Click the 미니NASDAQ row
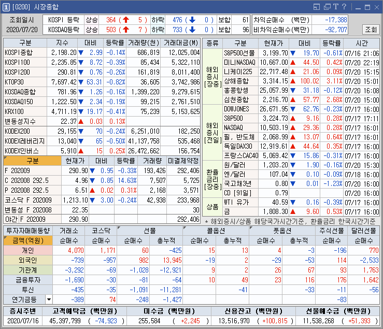The height and width of the screenshot is (329, 383). tap(301, 63)
